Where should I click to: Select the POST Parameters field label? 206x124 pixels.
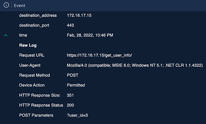click(36, 115)
